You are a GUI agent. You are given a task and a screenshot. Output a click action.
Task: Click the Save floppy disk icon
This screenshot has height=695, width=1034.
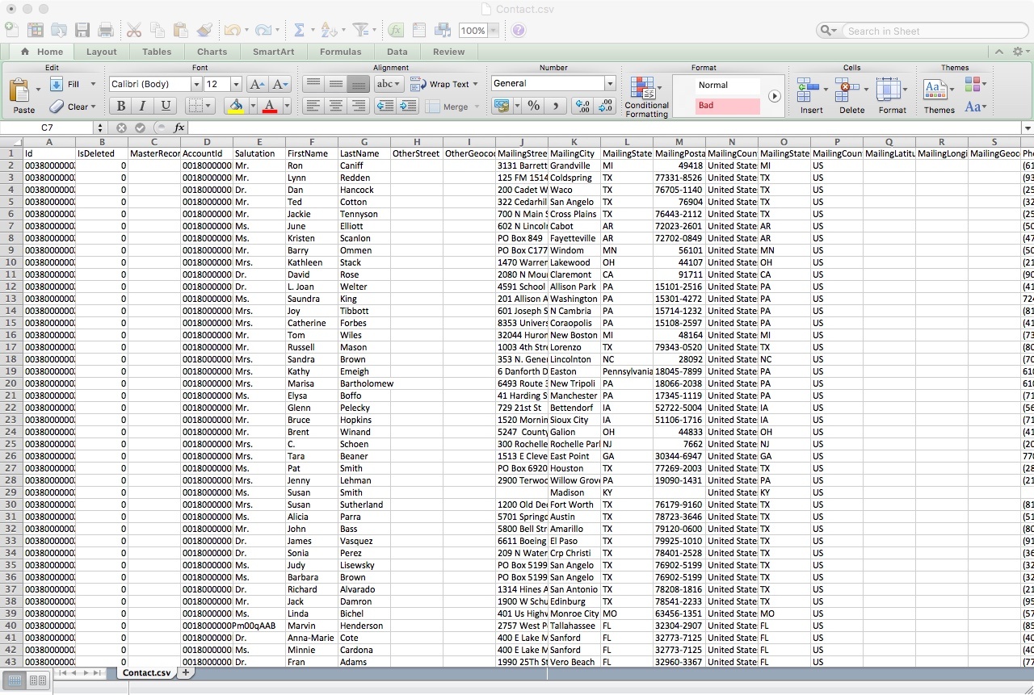82,31
